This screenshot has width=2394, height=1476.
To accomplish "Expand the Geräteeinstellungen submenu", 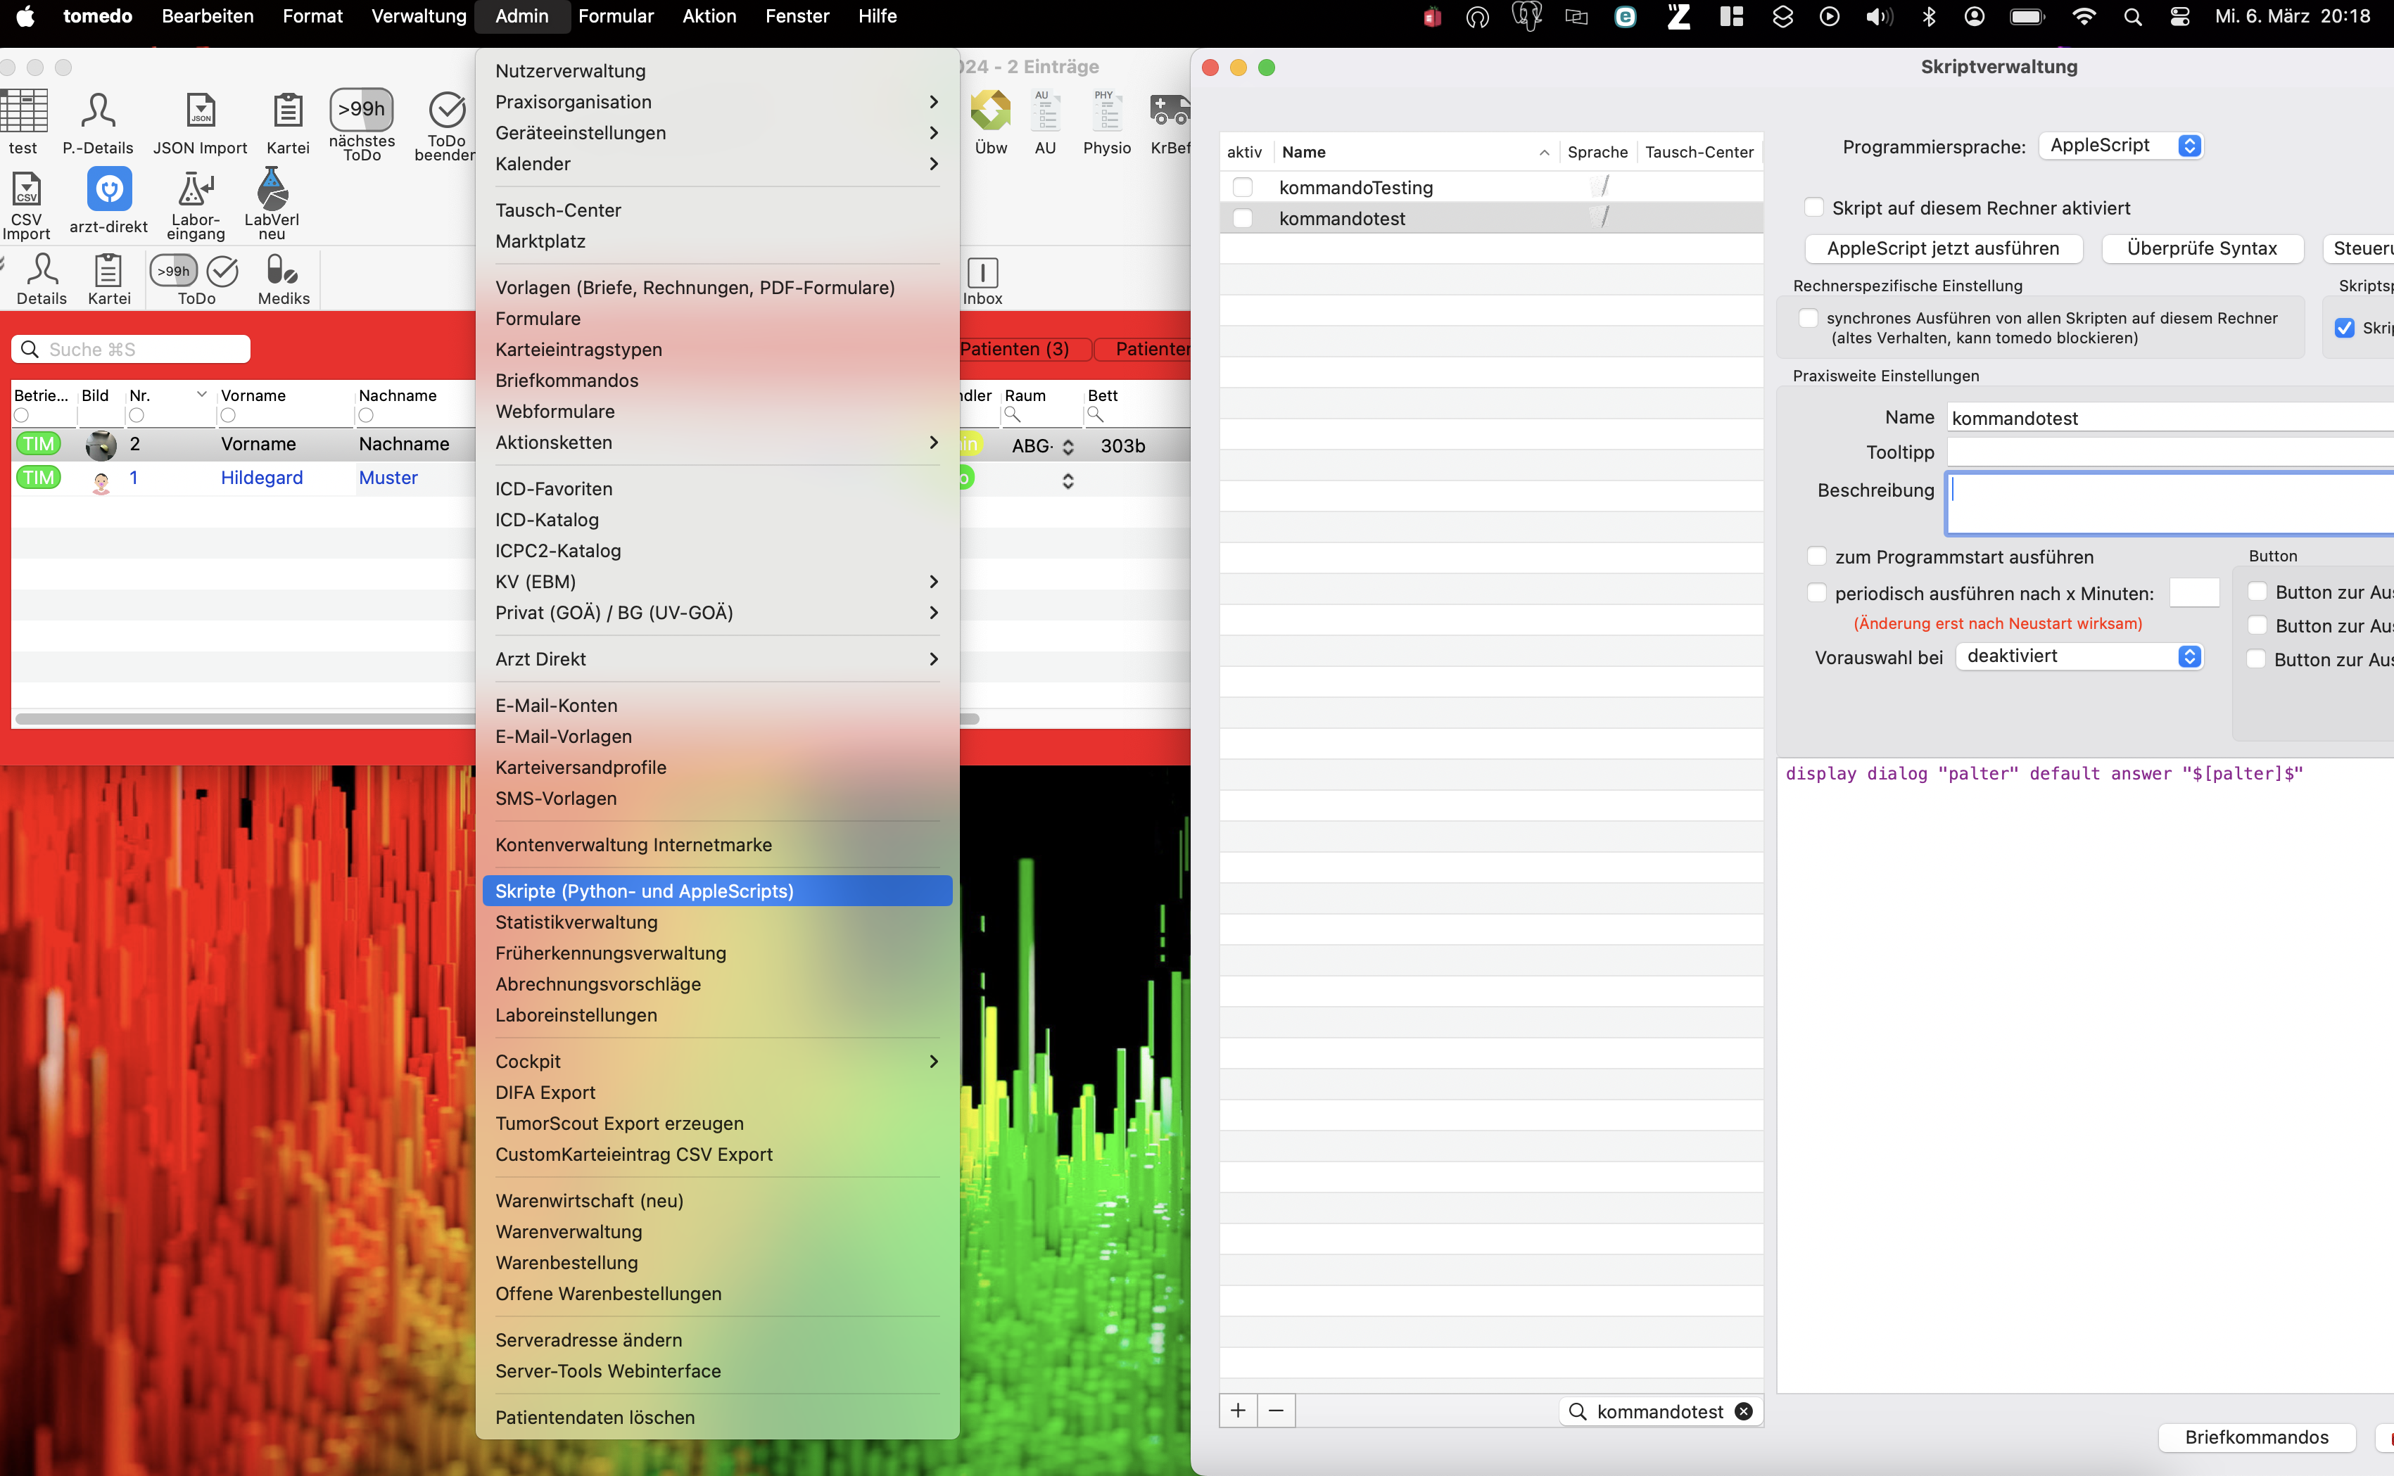I will 716,133.
